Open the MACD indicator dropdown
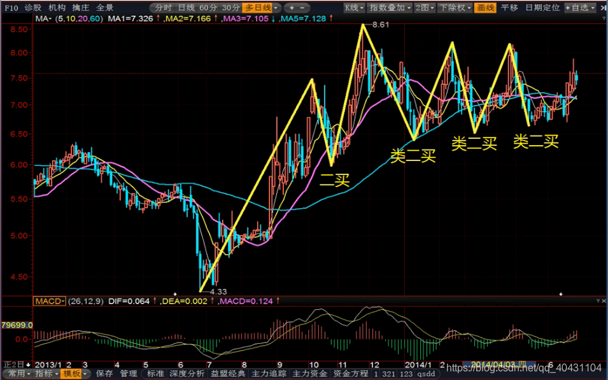This screenshot has width=608, height=380. pos(49,301)
